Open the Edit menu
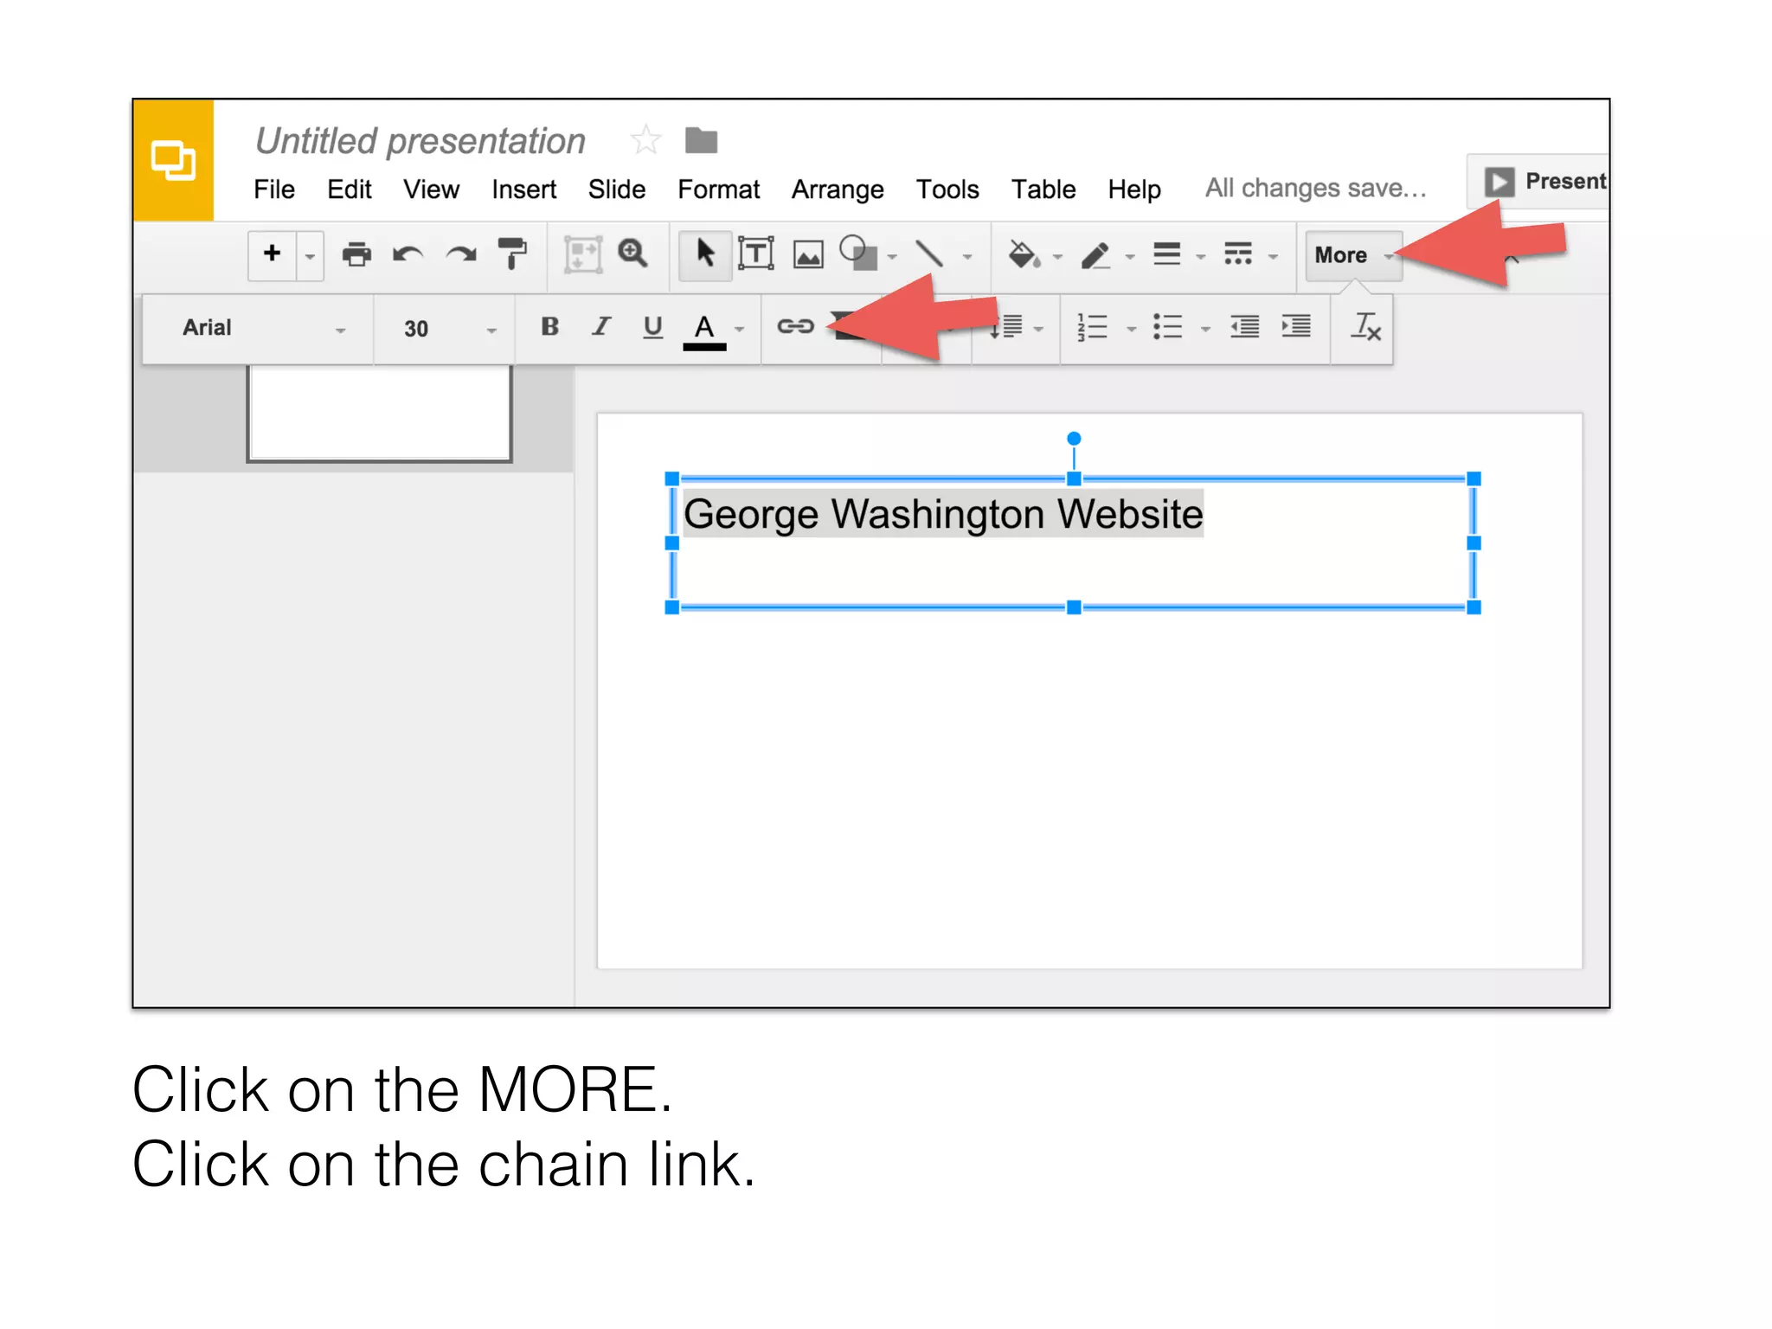 [x=349, y=189]
